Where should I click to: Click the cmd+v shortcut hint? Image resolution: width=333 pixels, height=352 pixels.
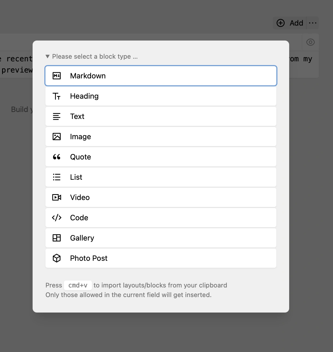pyautogui.click(x=78, y=285)
